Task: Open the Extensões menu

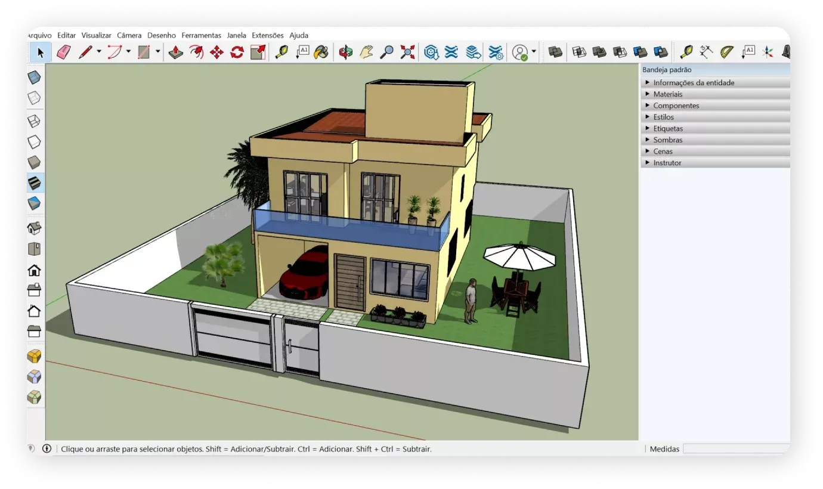Action: (x=267, y=35)
